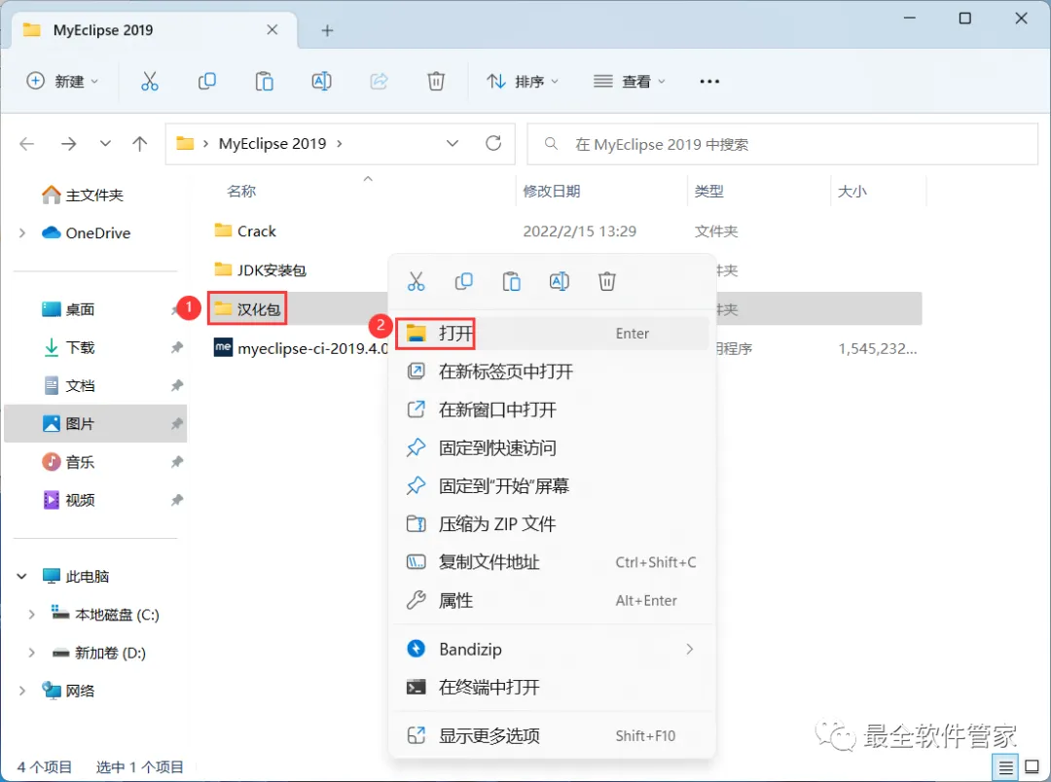This screenshot has width=1051, height=782.
Task: Choose 在新标签页中打开 from context menu
Action: click(x=552, y=372)
